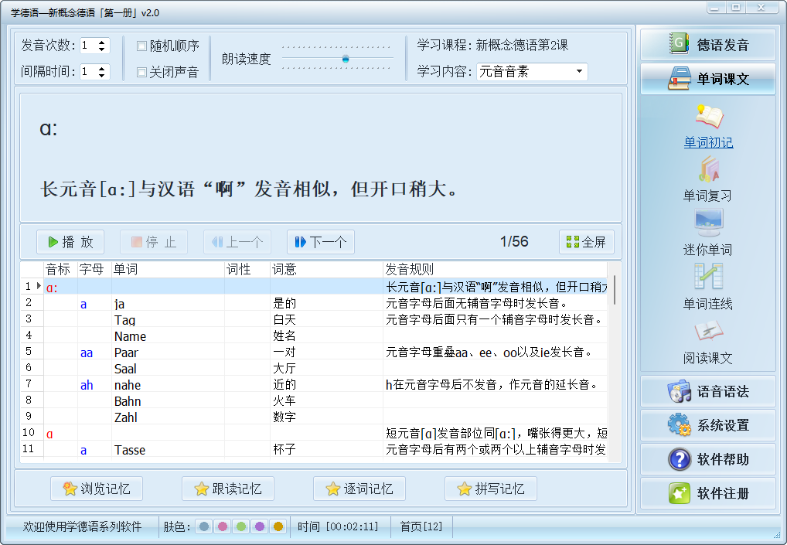The width and height of the screenshot is (787, 545).
Task: Click the 单词复习 books icon
Action: 709,170
